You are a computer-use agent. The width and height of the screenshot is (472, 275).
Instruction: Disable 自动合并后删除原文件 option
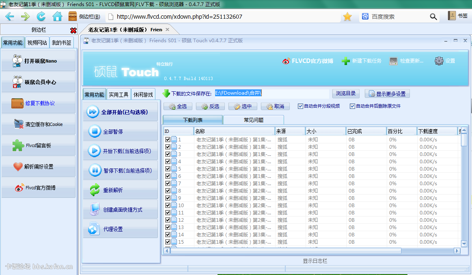click(353, 106)
